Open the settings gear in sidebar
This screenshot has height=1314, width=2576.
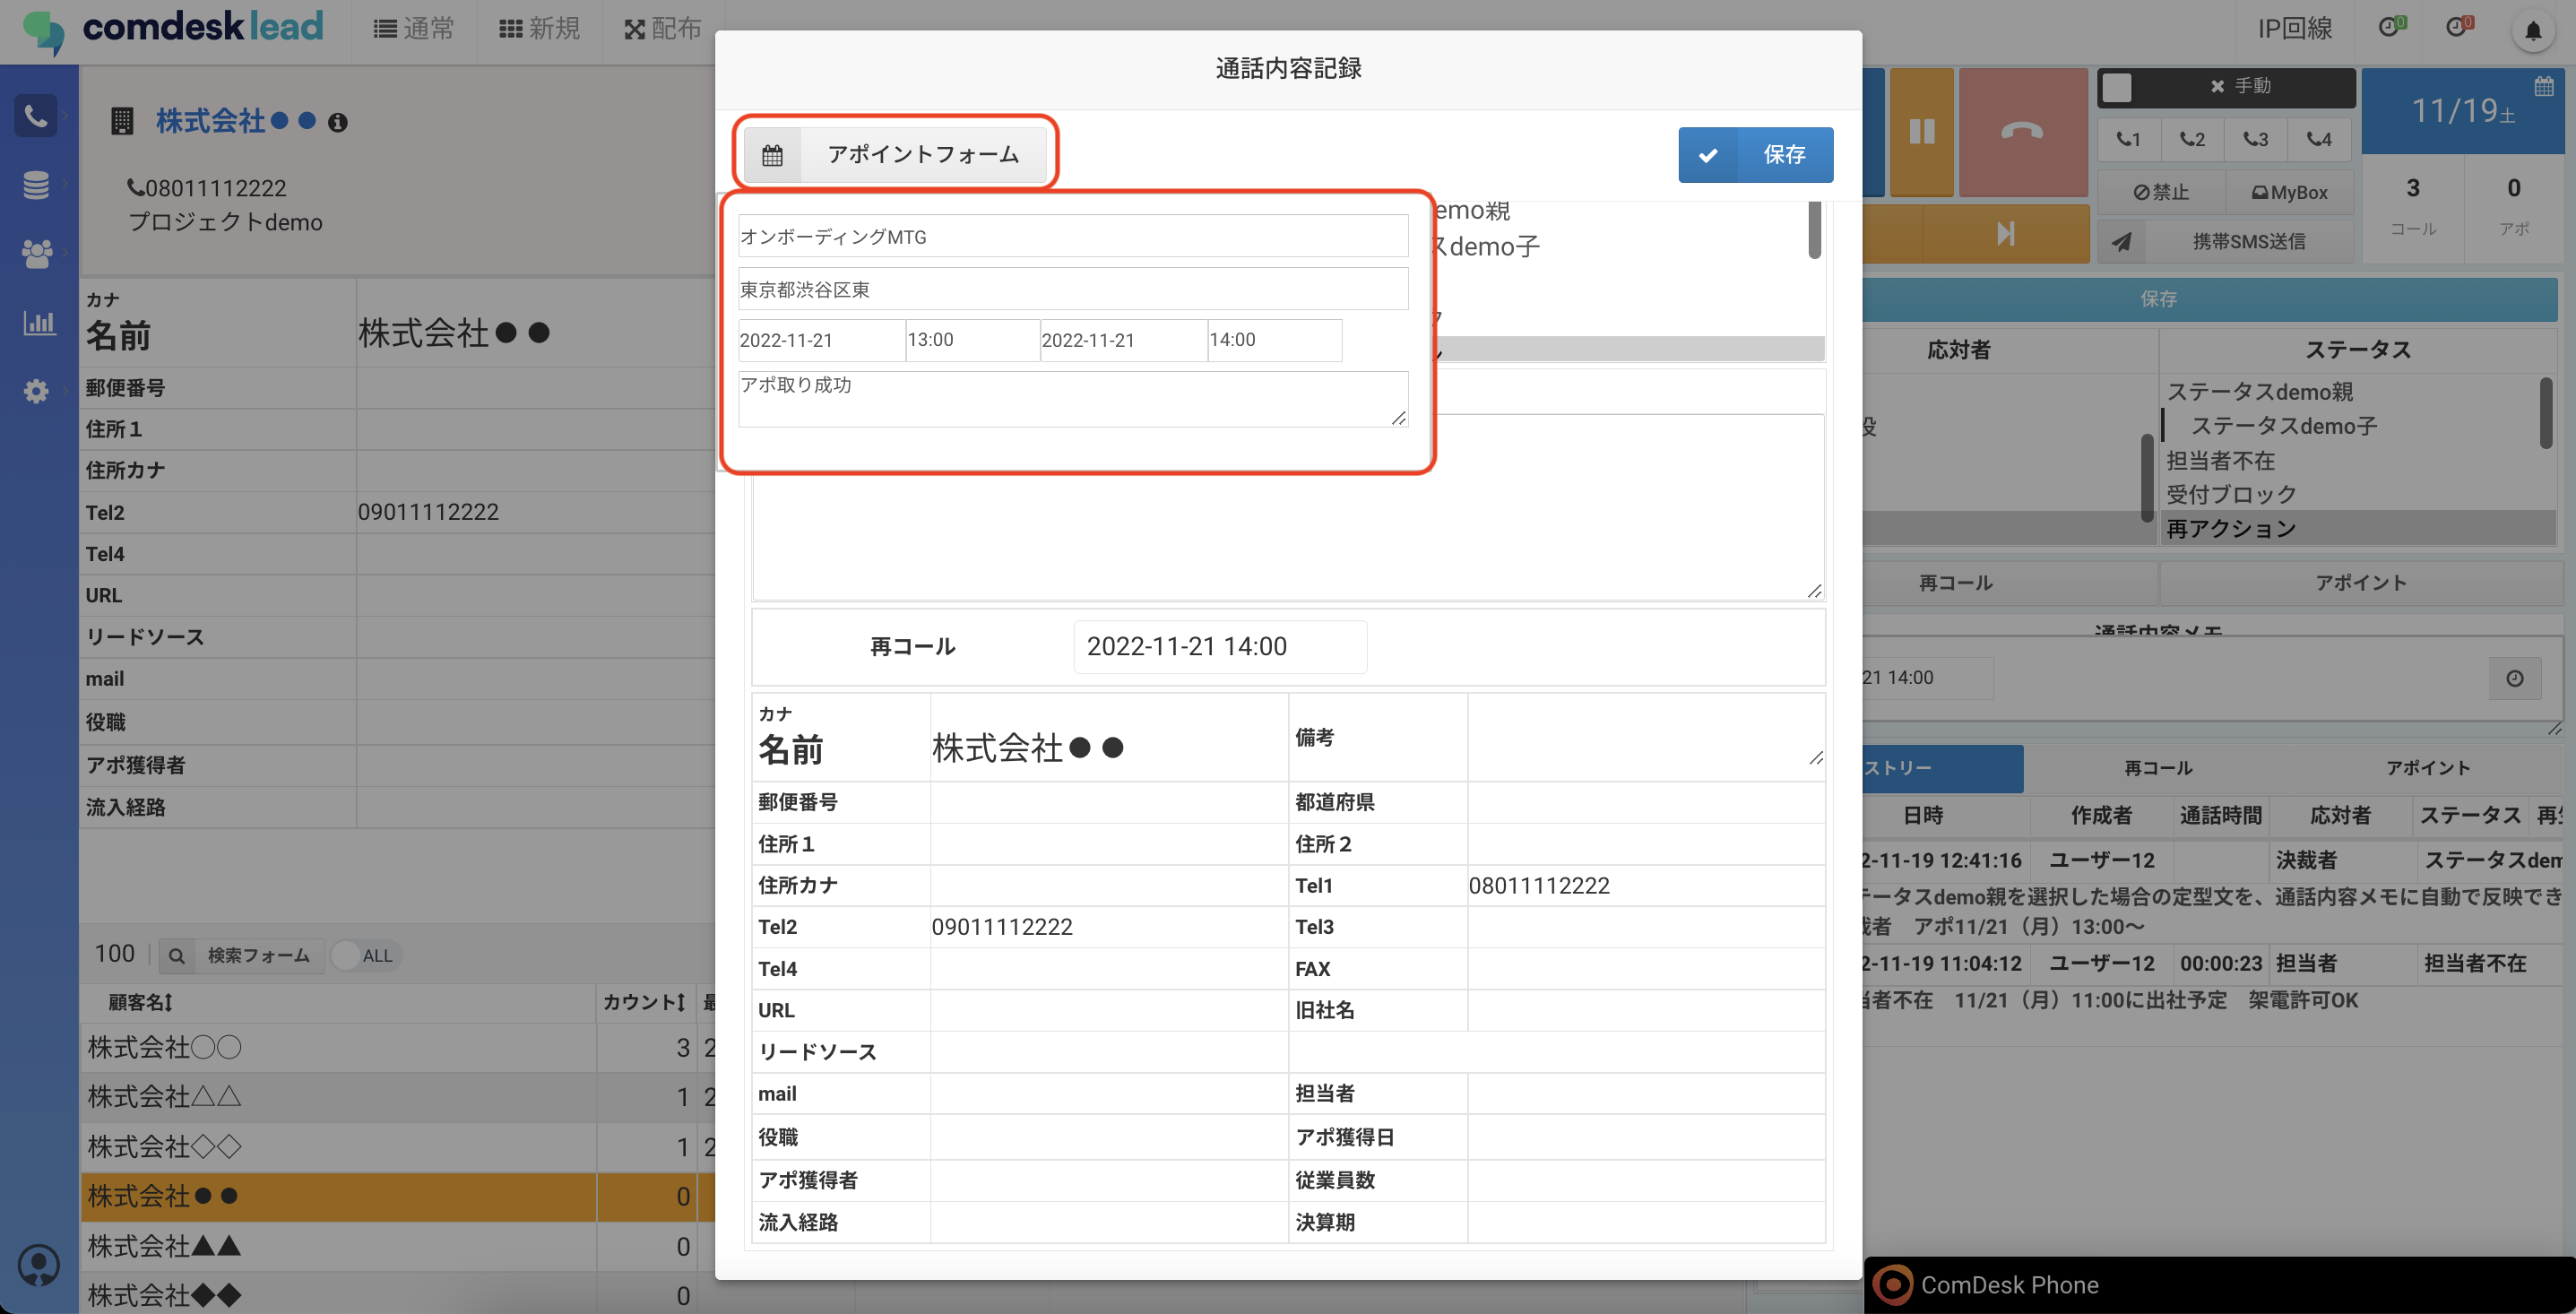pyautogui.click(x=36, y=391)
